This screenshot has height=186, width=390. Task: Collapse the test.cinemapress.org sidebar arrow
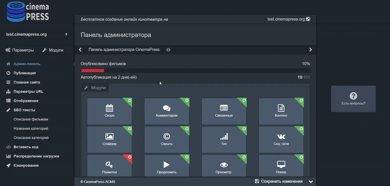(66, 34)
